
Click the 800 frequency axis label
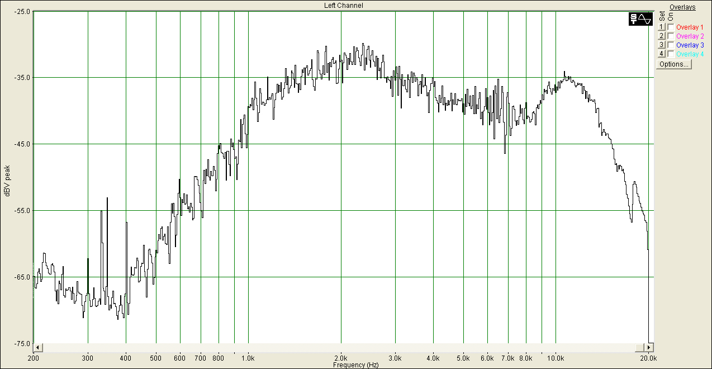point(219,357)
